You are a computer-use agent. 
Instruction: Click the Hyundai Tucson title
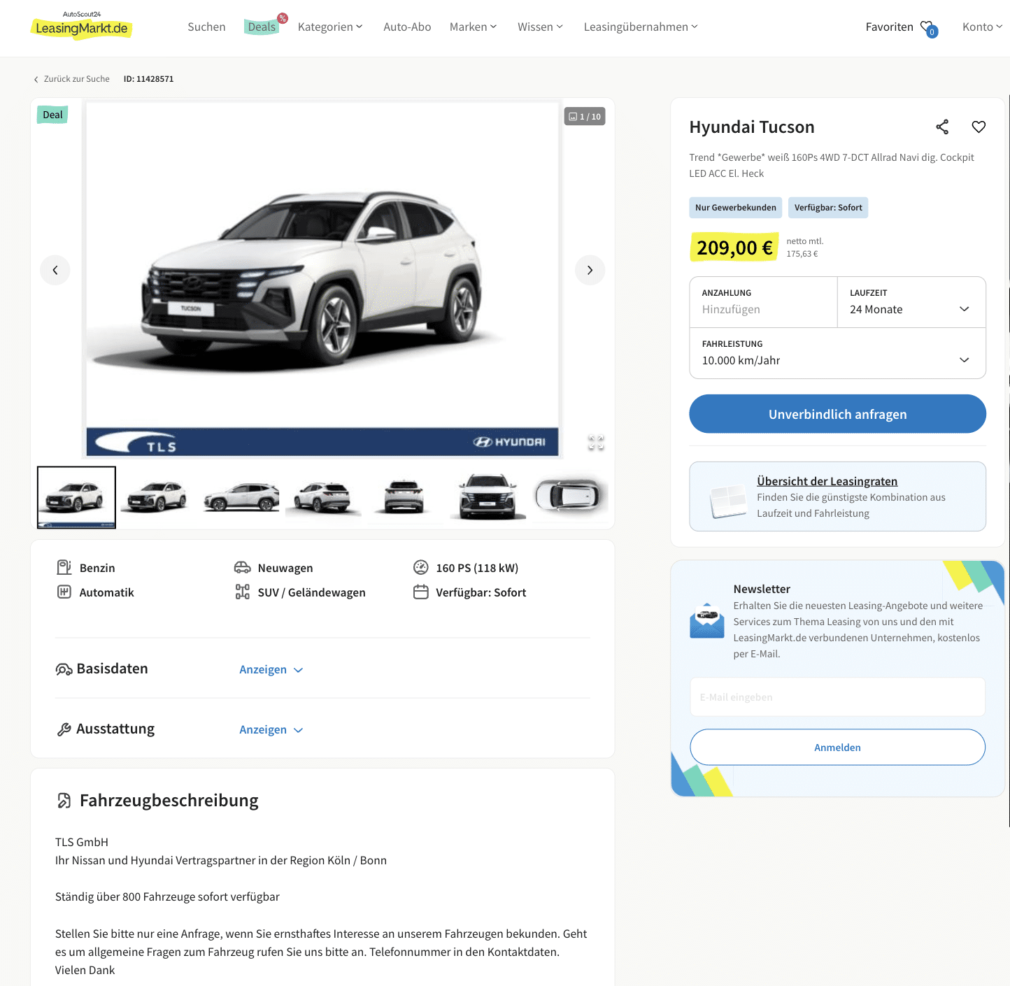pos(752,127)
